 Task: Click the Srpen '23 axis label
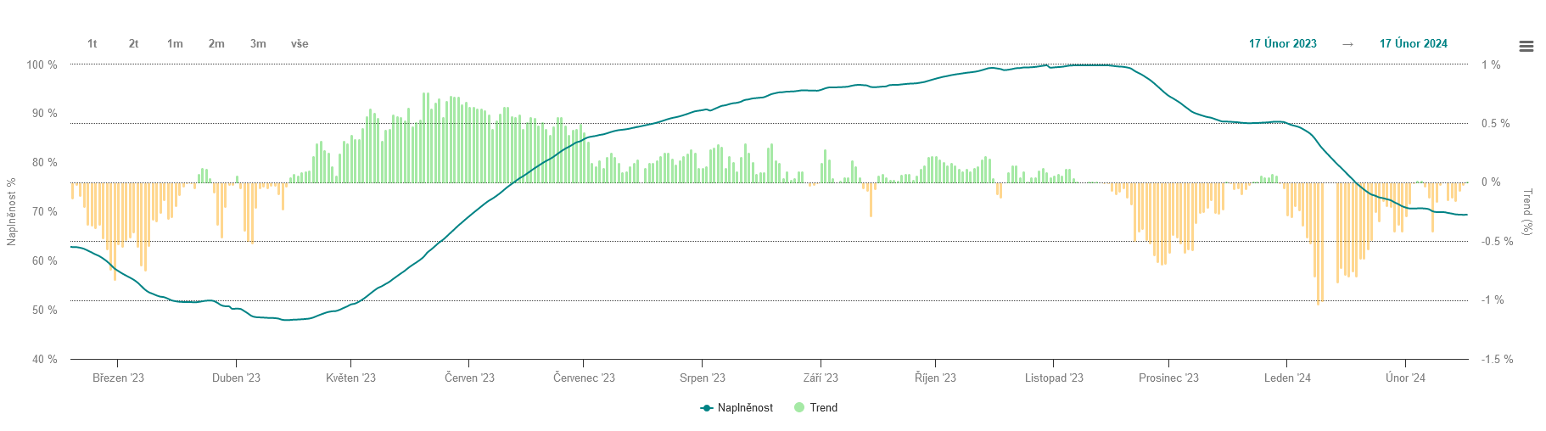tap(703, 378)
